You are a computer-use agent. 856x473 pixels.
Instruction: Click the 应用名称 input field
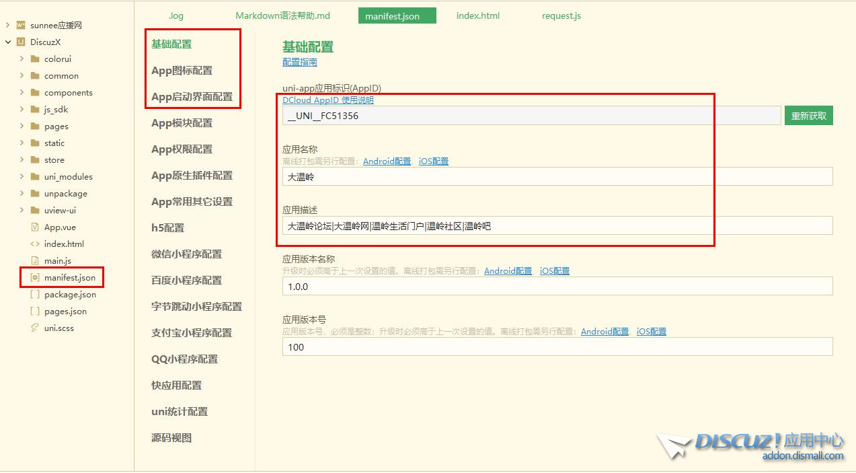coord(557,177)
